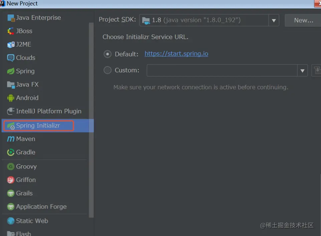This screenshot has height=236, width=321.
Task: Select Spring Initializr label
Action: [38, 126]
